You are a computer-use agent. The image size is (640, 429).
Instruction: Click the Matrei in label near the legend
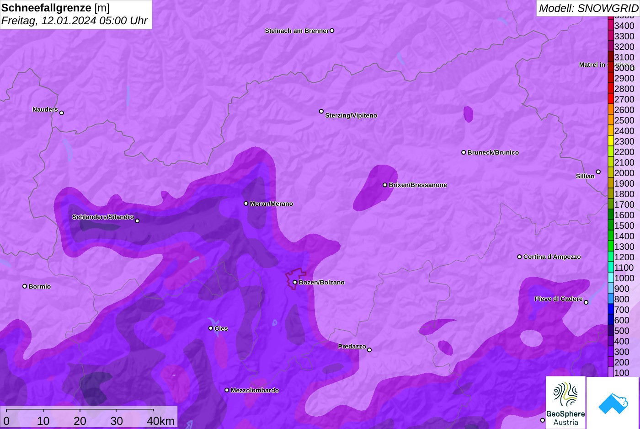click(x=592, y=64)
